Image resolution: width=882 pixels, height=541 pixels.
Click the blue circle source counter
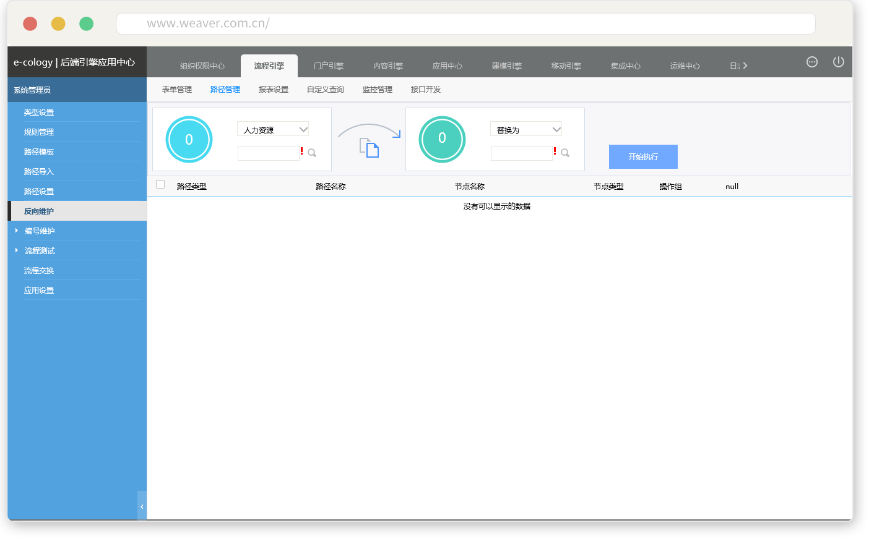pos(189,140)
